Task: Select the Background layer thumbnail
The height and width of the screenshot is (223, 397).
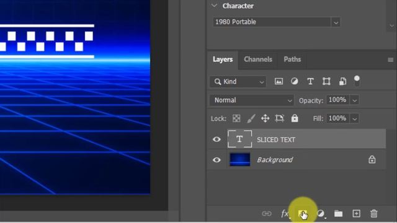Action: [x=239, y=160]
